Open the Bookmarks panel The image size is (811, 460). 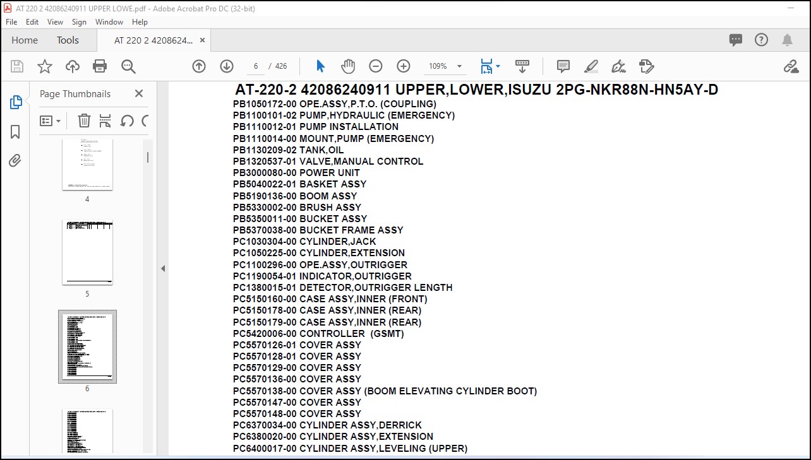click(x=15, y=131)
